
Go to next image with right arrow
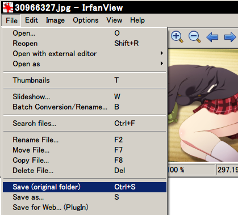(x=230, y=37)
